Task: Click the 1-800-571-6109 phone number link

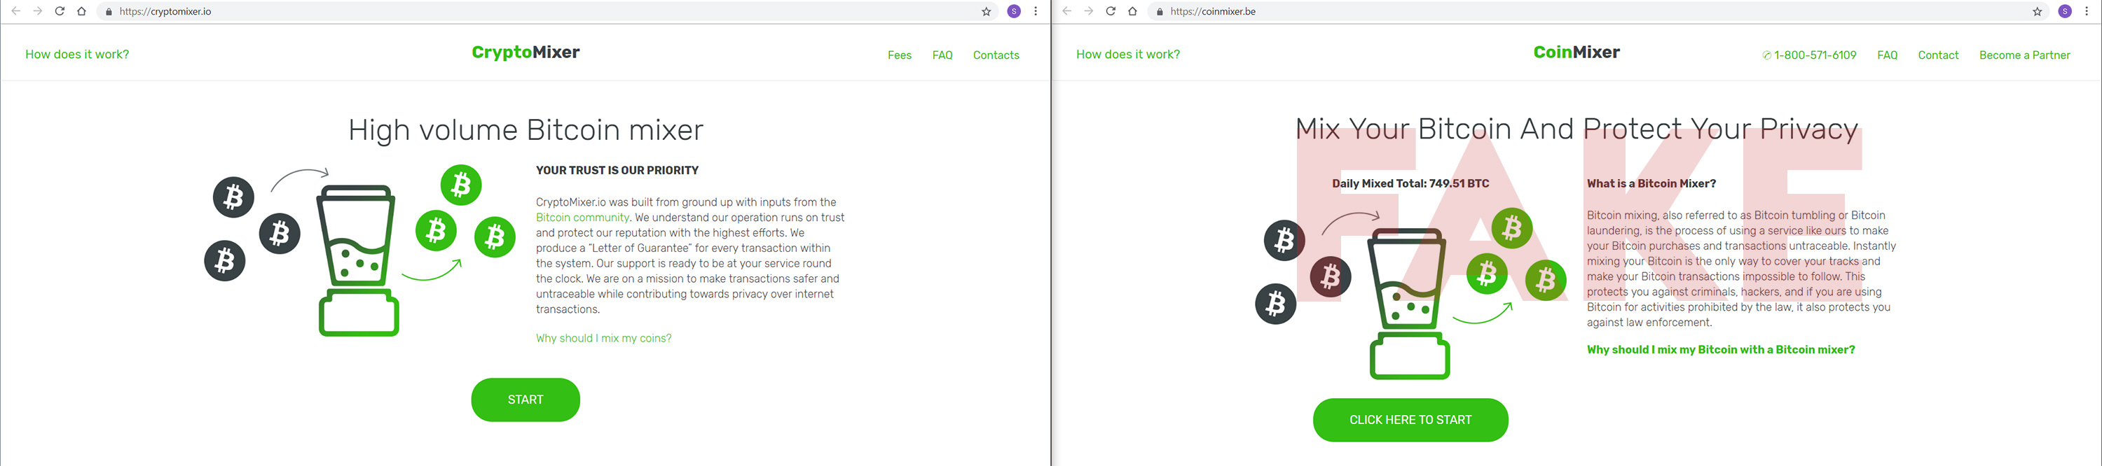Action: [1815, 55]
